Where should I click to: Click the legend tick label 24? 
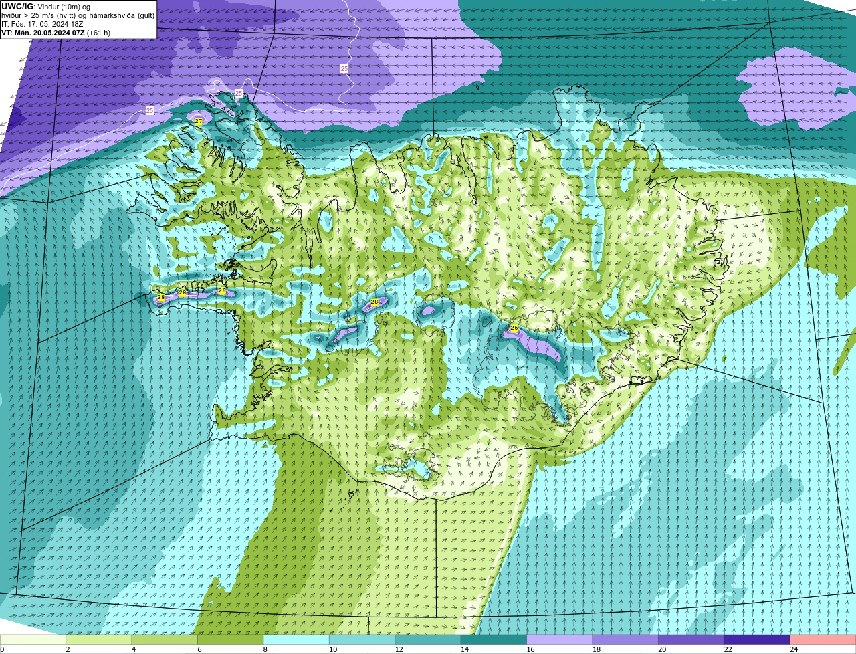click(794, 649)
